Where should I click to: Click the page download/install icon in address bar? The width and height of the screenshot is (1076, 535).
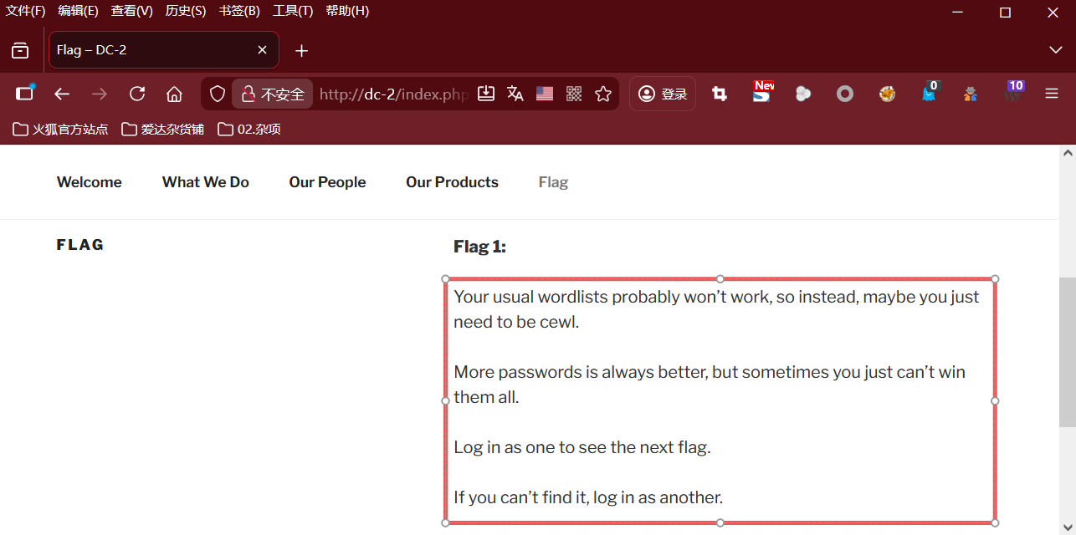click(486, 94)
